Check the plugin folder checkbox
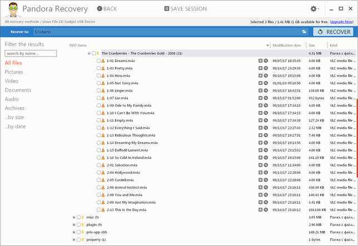The height and width of the screenshot is (246, 358). (78, 224)
